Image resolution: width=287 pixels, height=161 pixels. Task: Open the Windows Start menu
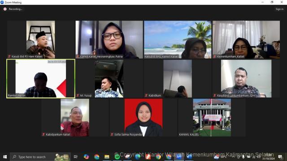click(x=5, y=157)
